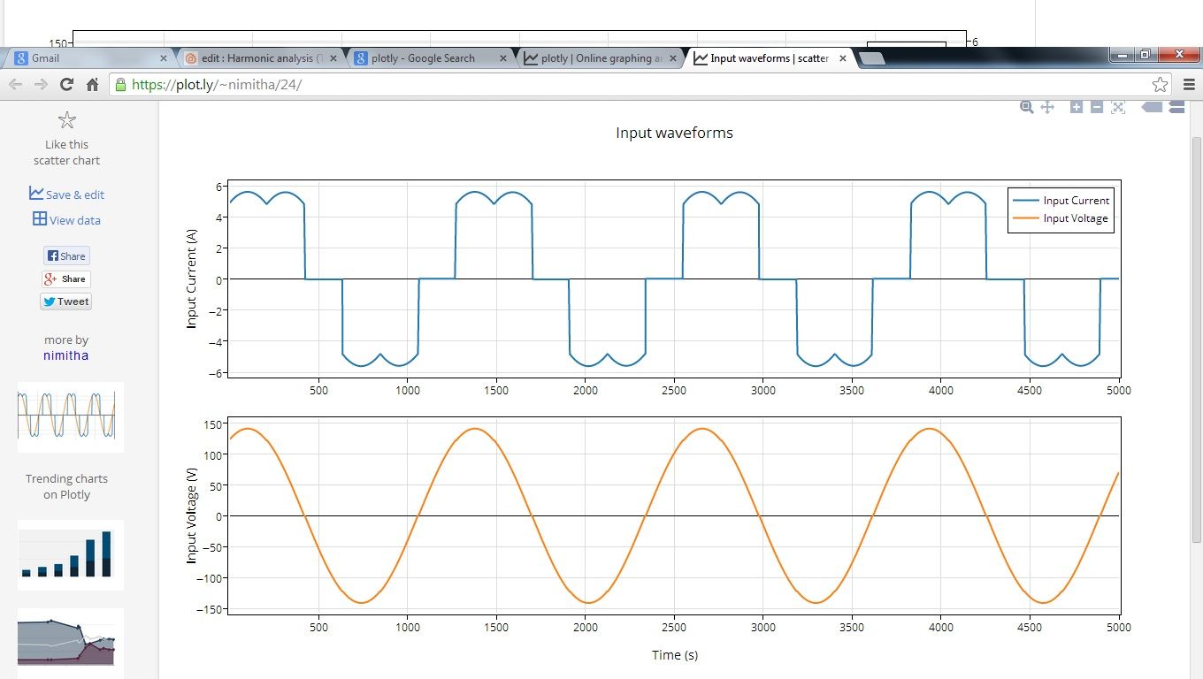Click the 'more by' text

66,339
